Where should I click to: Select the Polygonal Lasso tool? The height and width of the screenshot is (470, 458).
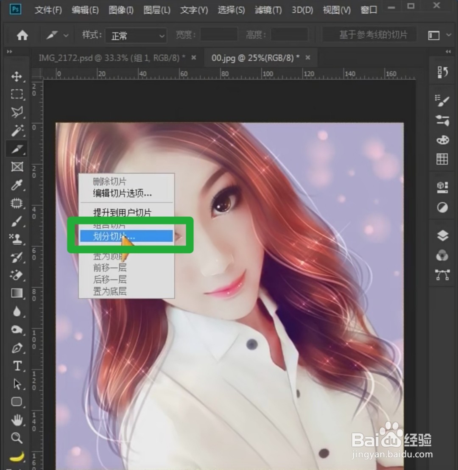[x=17, y=112]
